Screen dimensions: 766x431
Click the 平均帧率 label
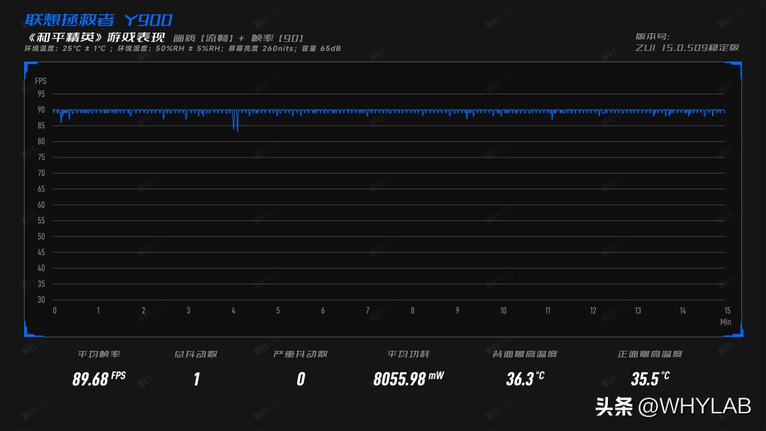pyautogui.click(x=99, y=354)
